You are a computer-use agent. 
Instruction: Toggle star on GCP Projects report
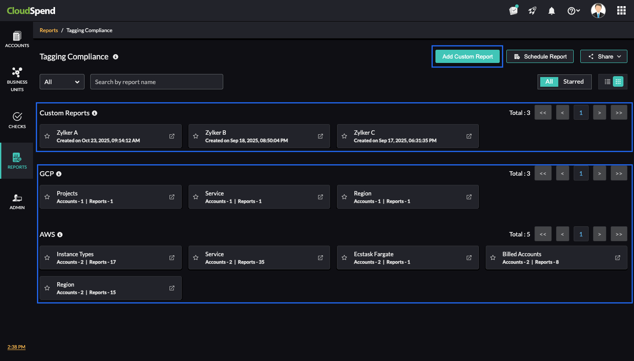tap(47, 197)
